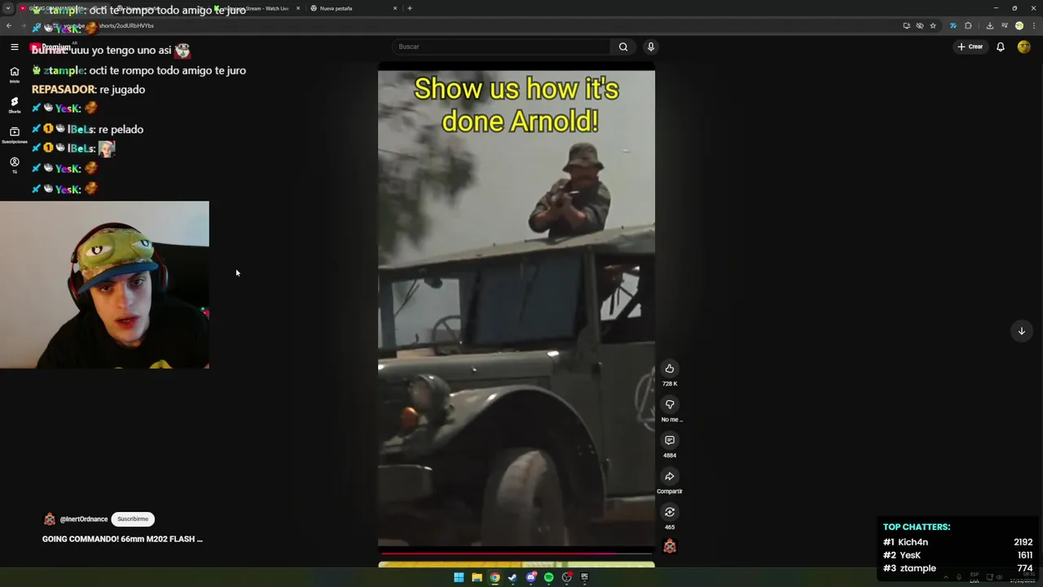Open Suscripciones in the sidebar
Screen dimensions: 1043x587
pos(15,135)
